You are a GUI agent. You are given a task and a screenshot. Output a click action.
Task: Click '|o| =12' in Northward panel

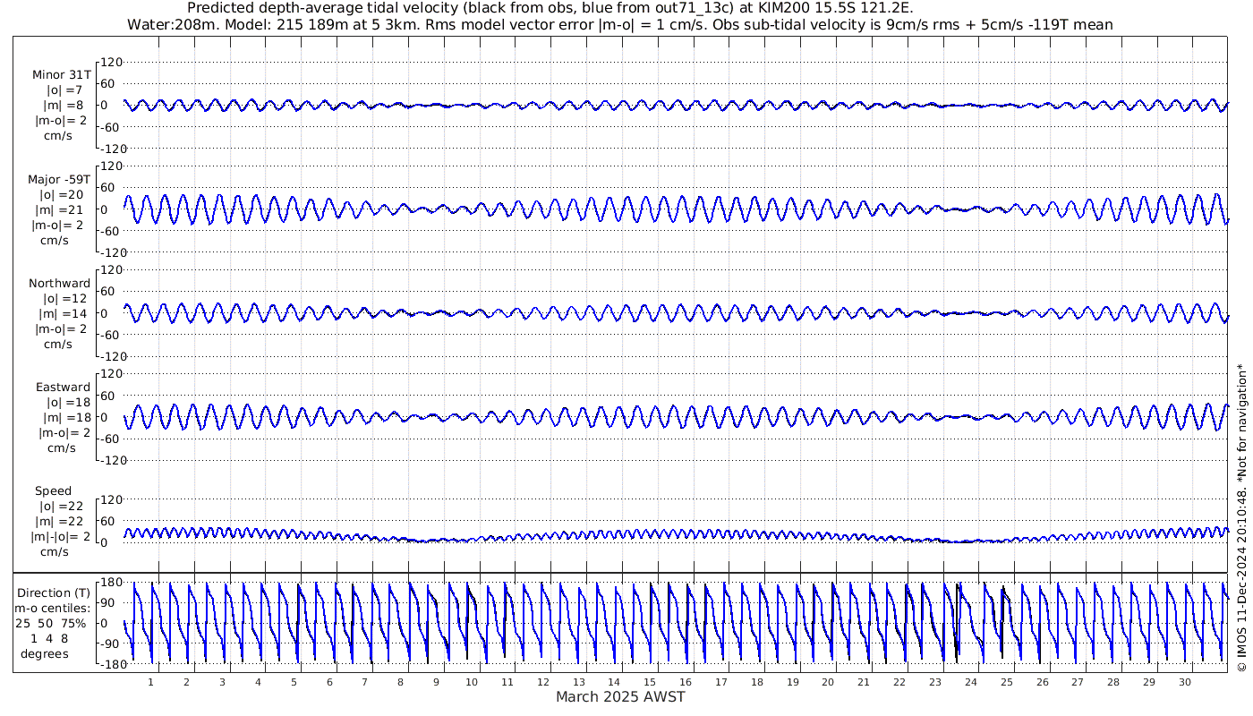[x=64, y=299]
